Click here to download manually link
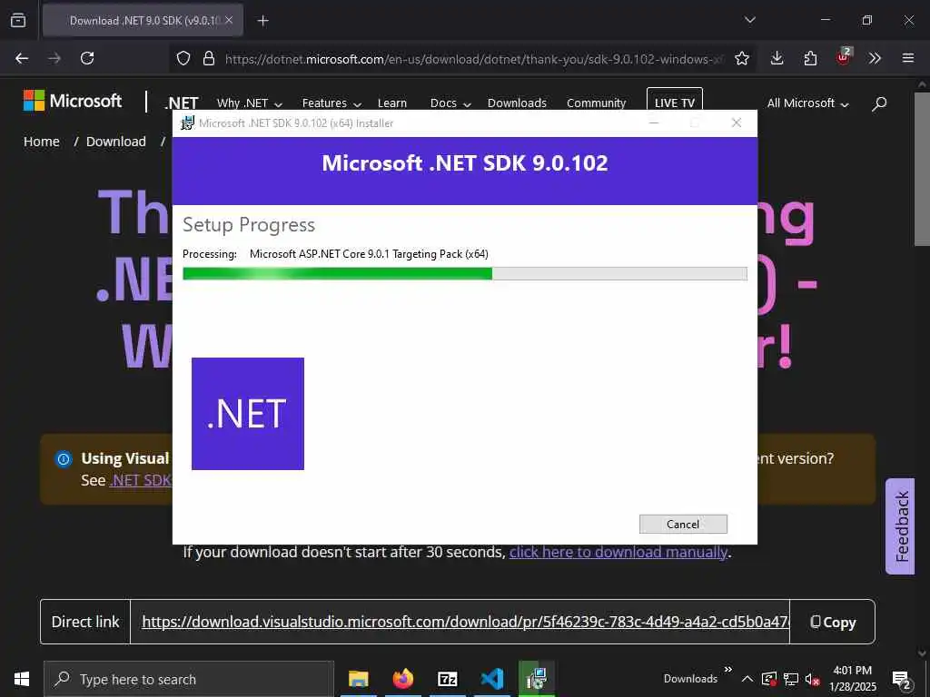 point(618,553)
